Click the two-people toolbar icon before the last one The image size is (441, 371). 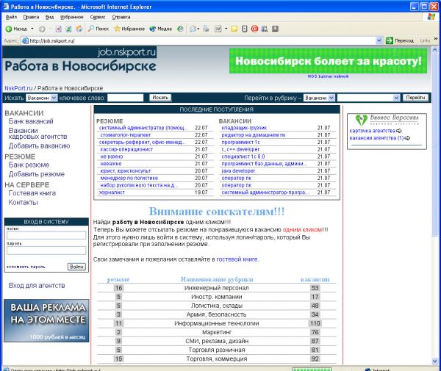click(x=265, y=29)
